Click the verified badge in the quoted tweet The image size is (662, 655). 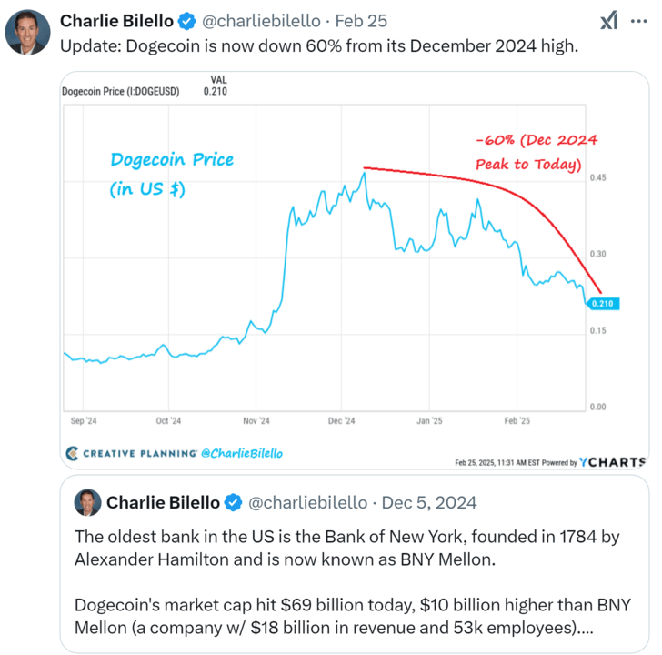pos(234,502)
